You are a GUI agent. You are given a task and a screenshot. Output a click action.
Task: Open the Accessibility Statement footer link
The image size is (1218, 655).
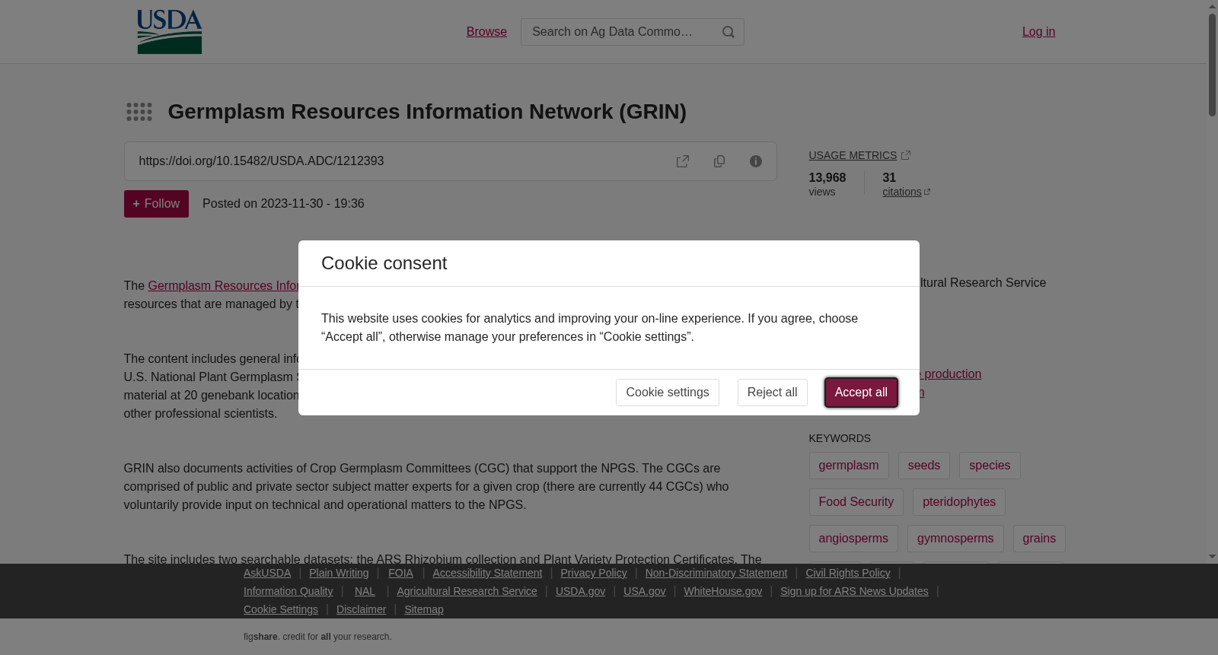(487, 573)
